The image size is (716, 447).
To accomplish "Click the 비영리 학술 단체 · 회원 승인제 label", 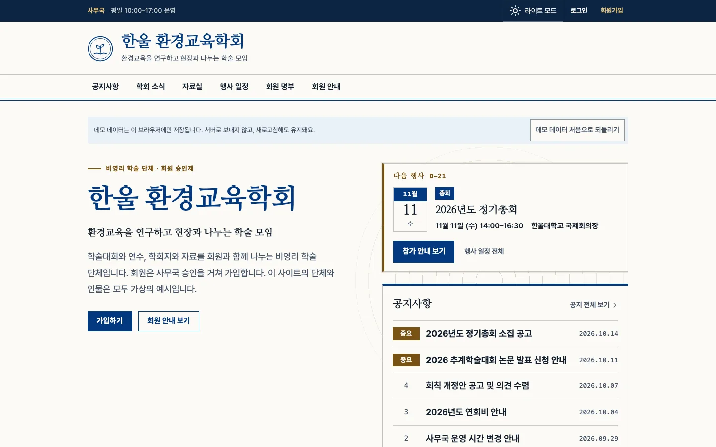I will tap(150, 169).
